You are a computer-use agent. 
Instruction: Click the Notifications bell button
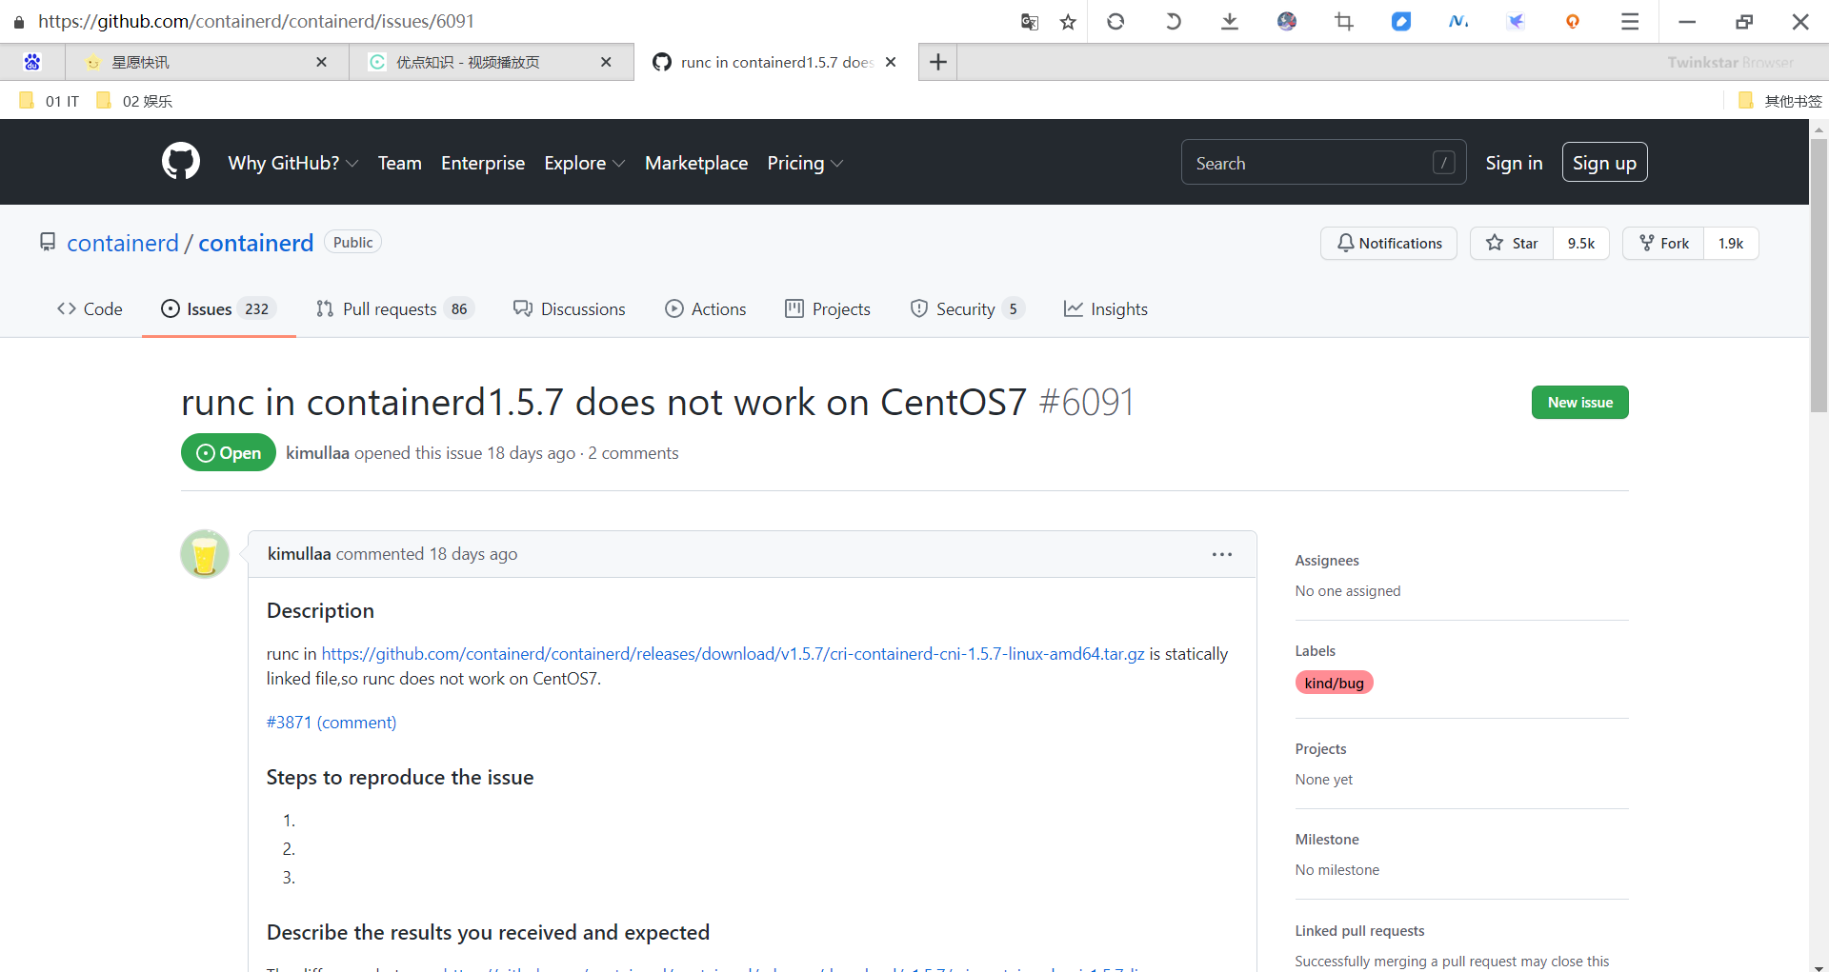pyautogui.click(x=1389, y=244)
